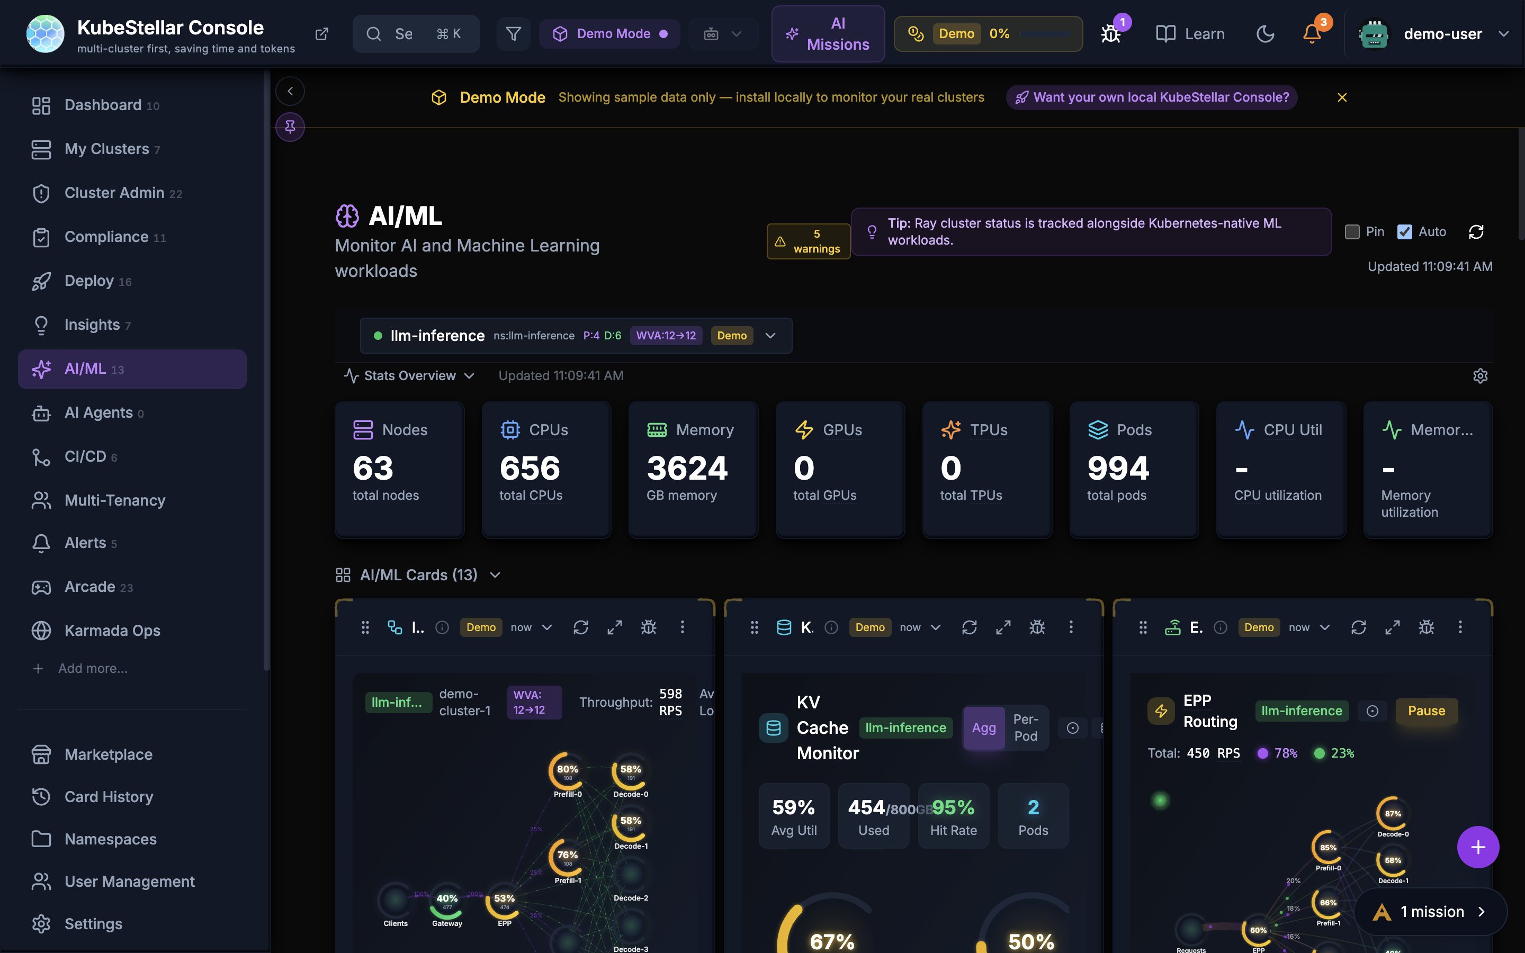The image size is (1525, 953).
Task: Toggle dark mode moon icon
Action: 1264,34
